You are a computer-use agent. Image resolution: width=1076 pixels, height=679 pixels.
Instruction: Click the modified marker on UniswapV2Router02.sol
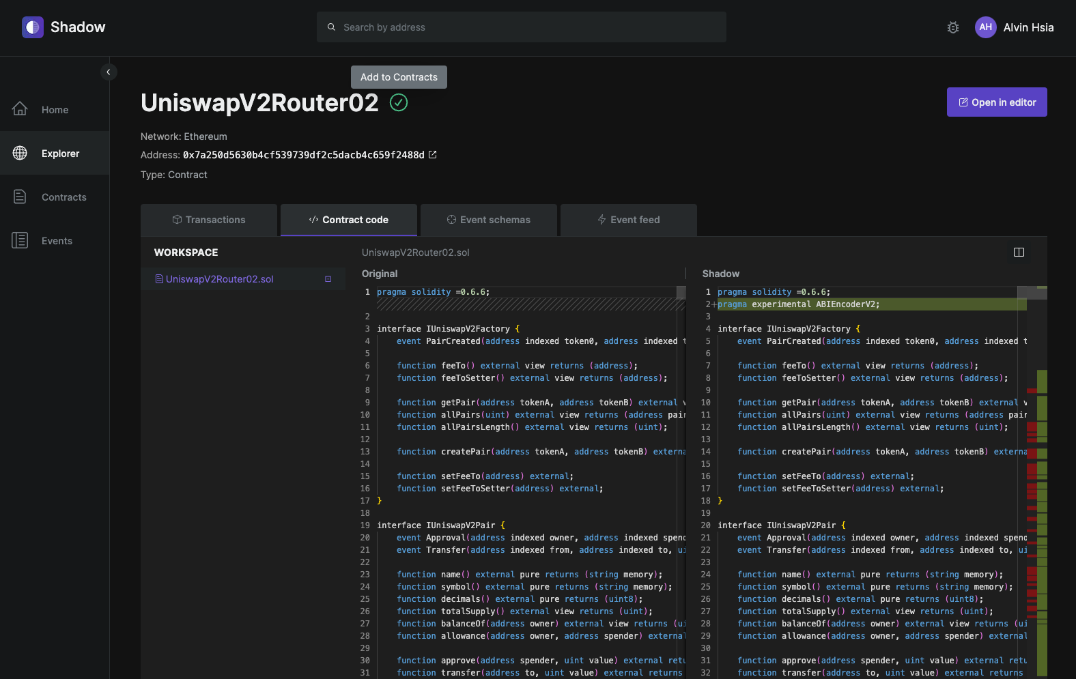(328, 279)
